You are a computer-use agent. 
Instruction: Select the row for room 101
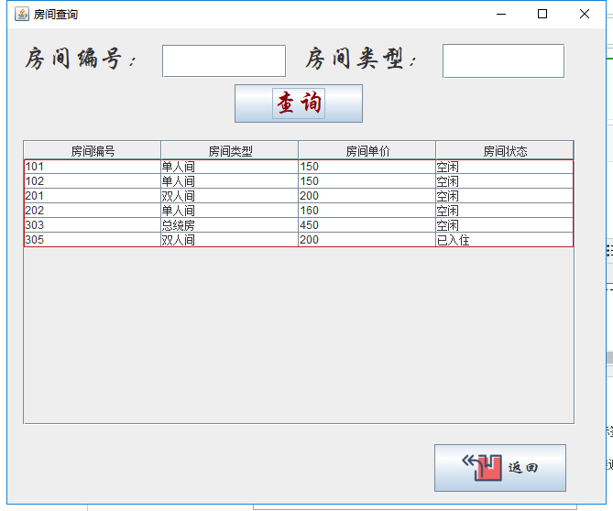[x=93, y=167]
